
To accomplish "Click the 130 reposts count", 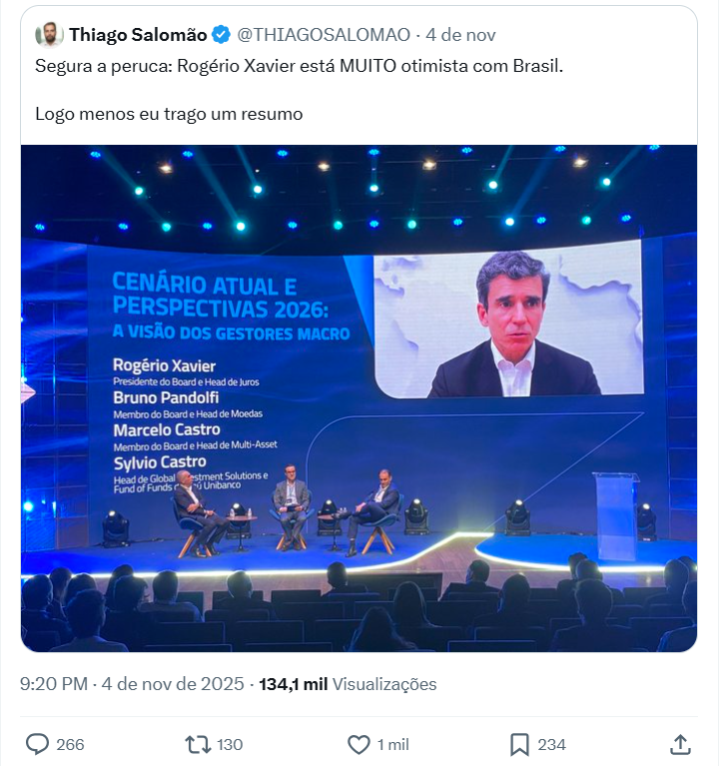I will [230, 744].
